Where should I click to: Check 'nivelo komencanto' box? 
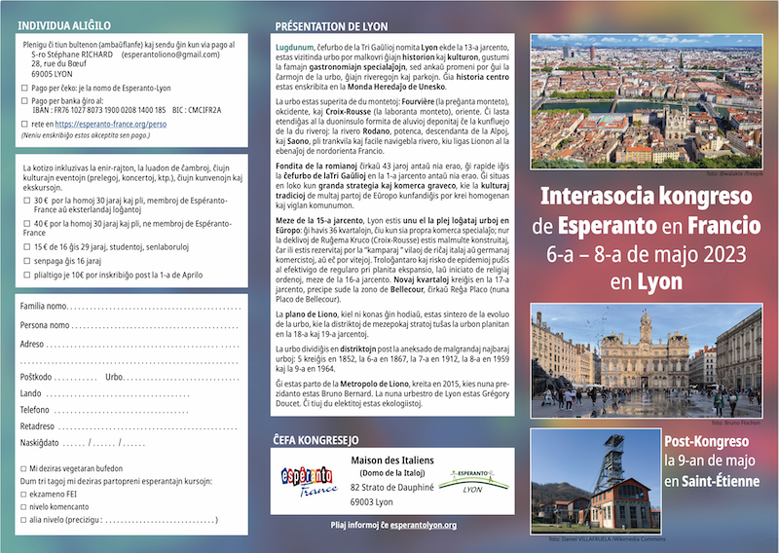(23, 507)
